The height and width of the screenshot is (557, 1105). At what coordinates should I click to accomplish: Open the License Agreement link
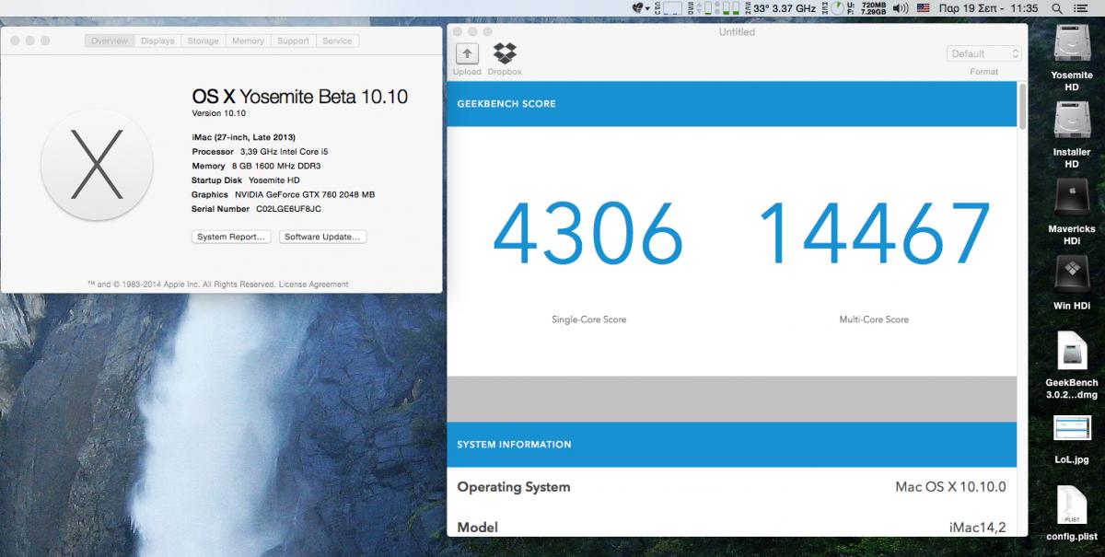[313, 284]
